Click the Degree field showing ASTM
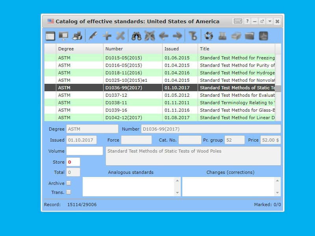315x236 pixels. (92, 129)
